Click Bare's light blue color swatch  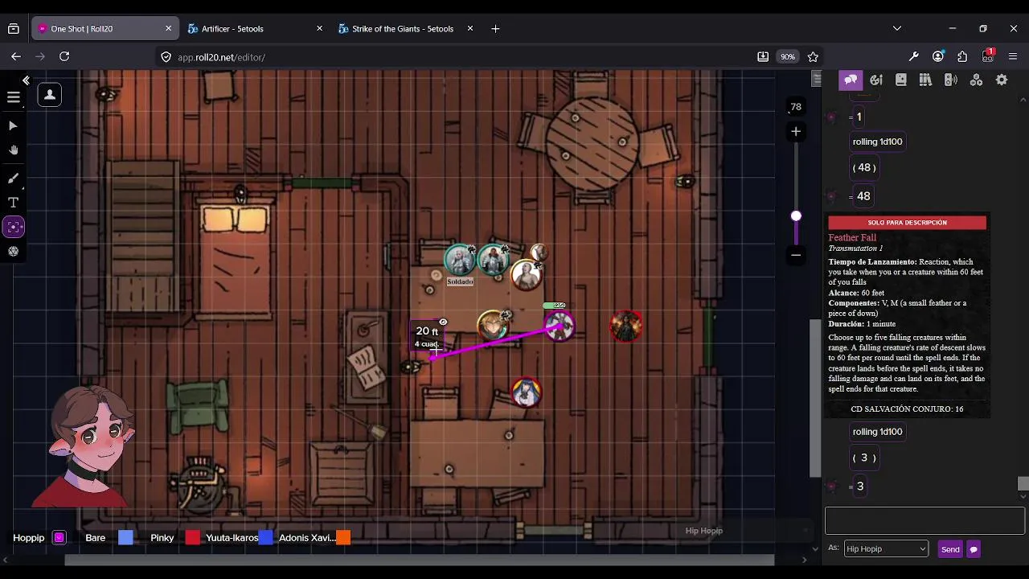[x=125, y=538]
